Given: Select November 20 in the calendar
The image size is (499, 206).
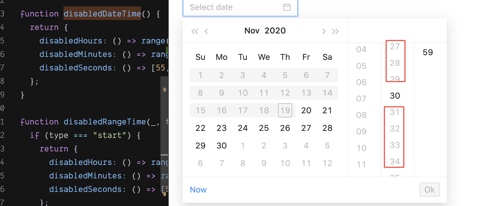Looking at the screenshot, I should tap(306, 110).
